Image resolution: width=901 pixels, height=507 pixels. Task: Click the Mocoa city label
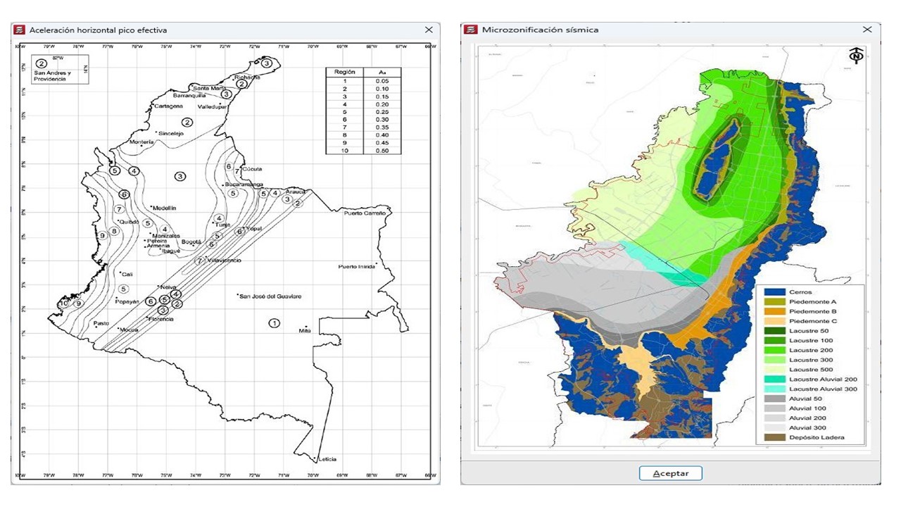tap(129, 330)
